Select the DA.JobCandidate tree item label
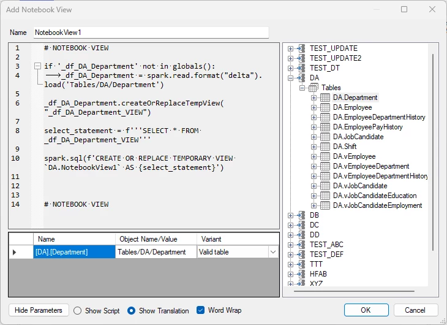 pyautogui.click(x=358, y=137)
